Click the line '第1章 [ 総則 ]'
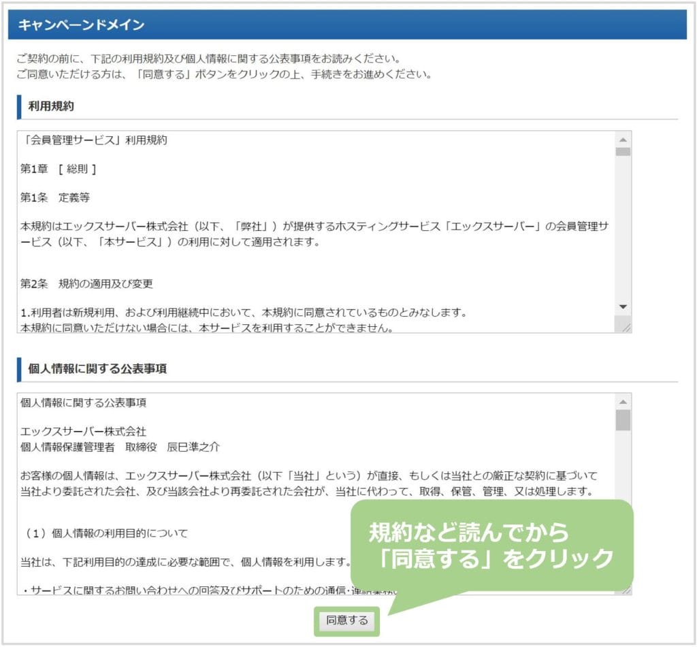 coord(59,169)
